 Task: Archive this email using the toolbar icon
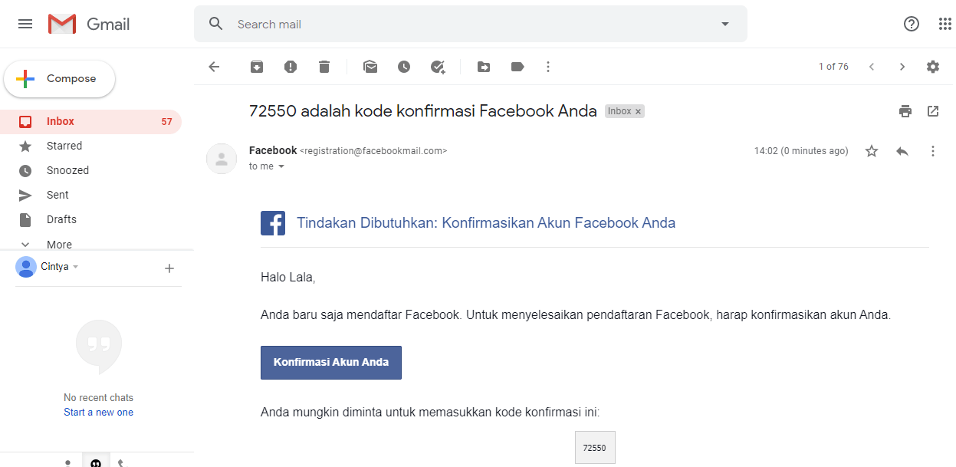click(257, 67)
